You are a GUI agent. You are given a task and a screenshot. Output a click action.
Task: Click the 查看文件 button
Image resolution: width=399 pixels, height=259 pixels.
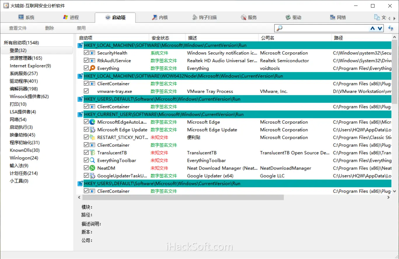[x=18, y=28]
